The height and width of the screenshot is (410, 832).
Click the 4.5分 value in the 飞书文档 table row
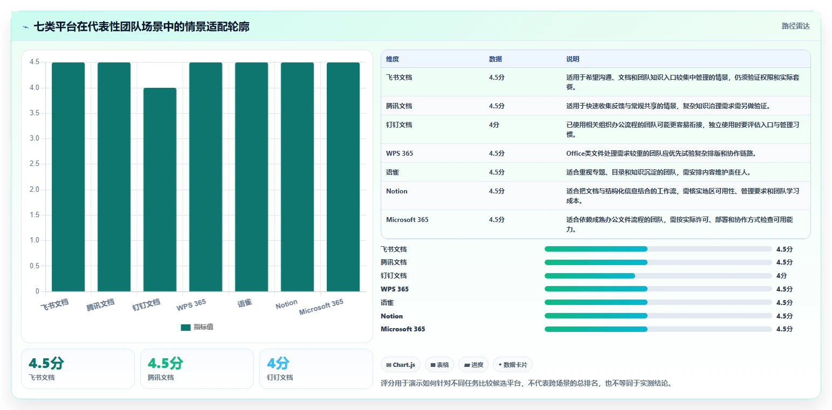[x=497, y=78]
